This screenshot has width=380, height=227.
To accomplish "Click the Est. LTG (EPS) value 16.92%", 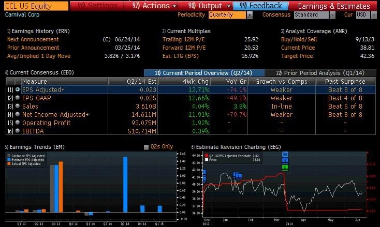I will pyautogui.click(x=250, y=56).
